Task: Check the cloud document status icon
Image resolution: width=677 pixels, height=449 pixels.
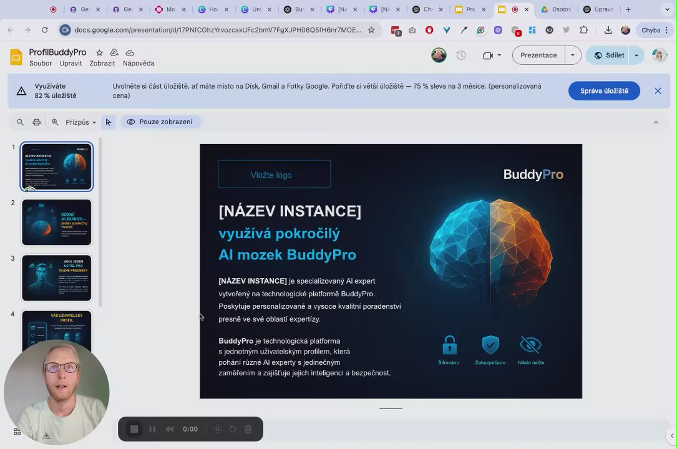Action: point(130,52)
